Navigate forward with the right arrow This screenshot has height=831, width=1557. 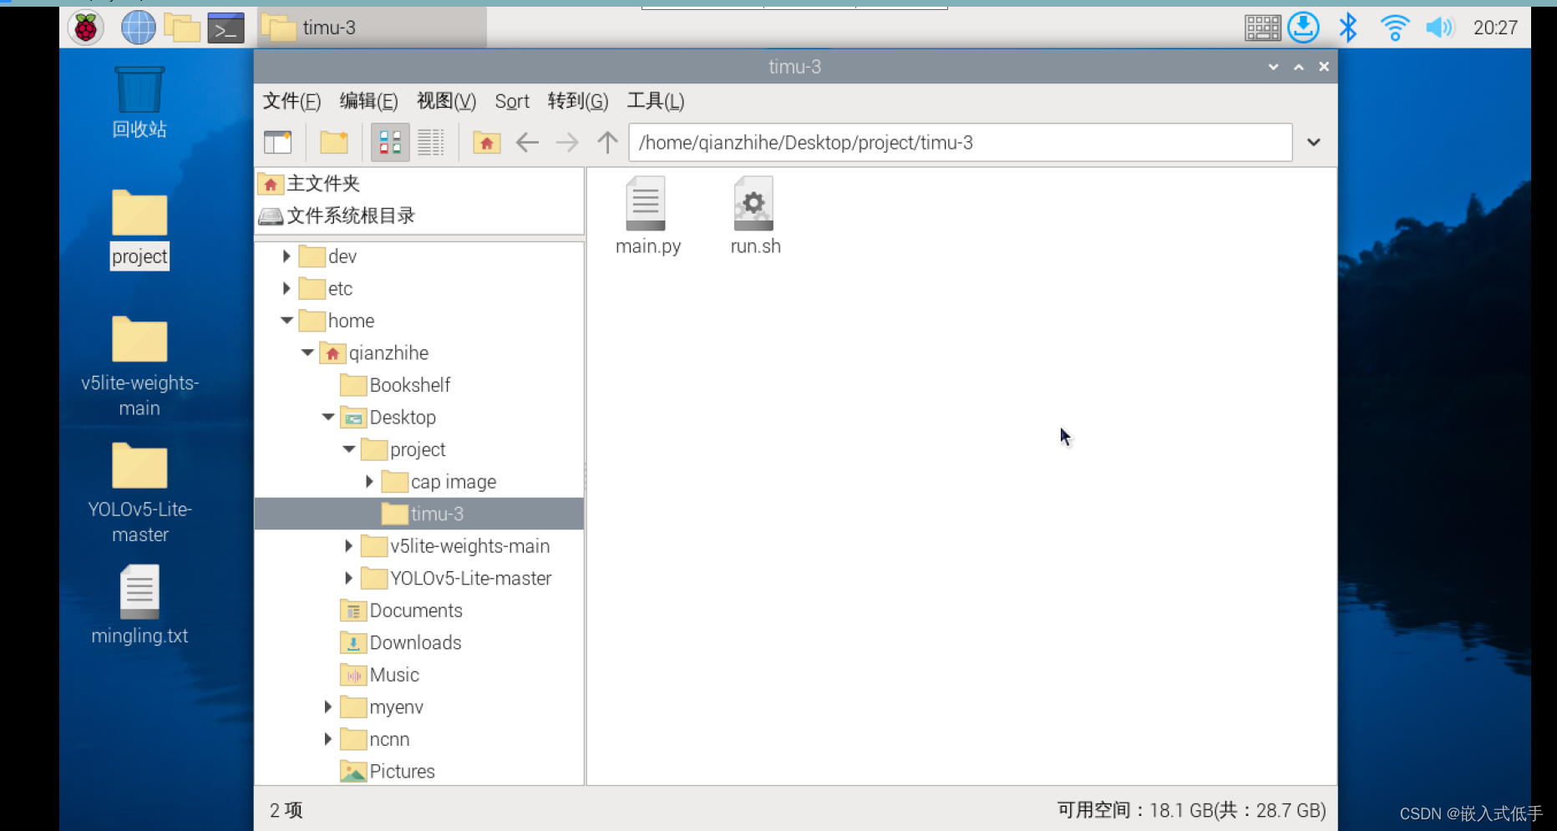coord(567,142)
